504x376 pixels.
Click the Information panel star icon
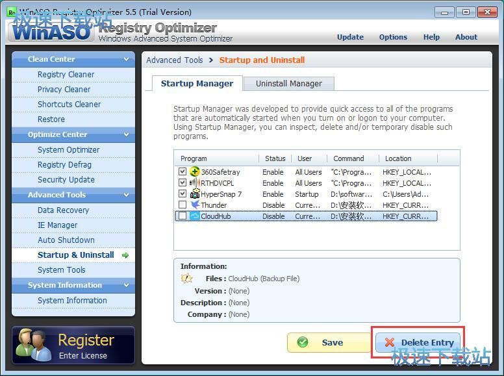pos(186,279)
